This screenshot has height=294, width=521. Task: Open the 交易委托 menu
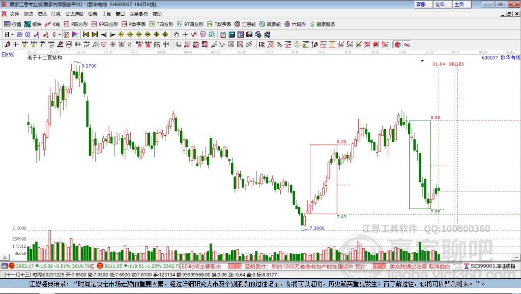click(x=138, y=14)
